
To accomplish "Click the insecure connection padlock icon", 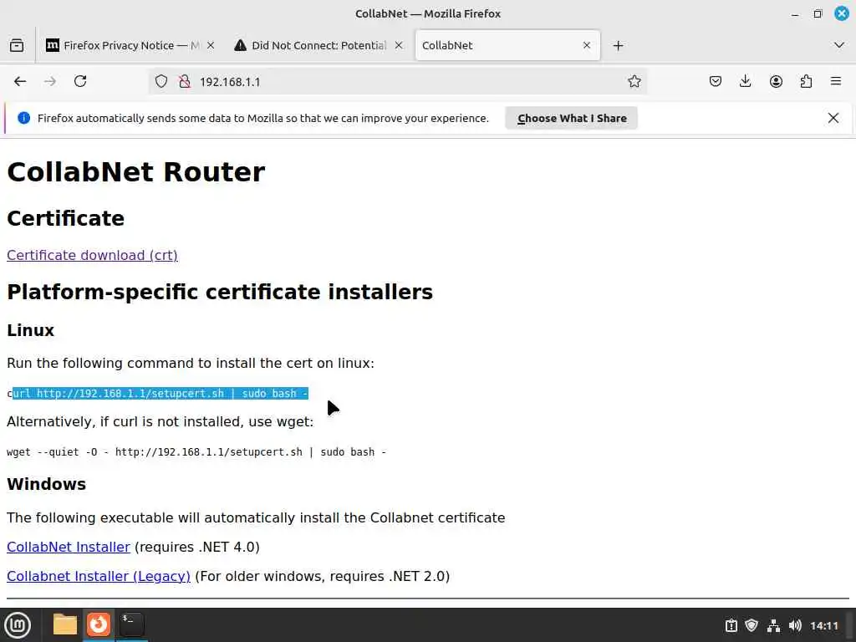I will point(185,81).
